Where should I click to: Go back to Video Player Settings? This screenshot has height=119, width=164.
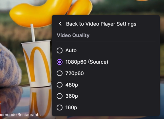click(101, 24)
